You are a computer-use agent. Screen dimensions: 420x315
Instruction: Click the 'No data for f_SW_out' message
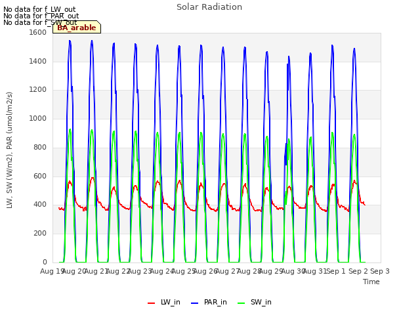[40, 22]
